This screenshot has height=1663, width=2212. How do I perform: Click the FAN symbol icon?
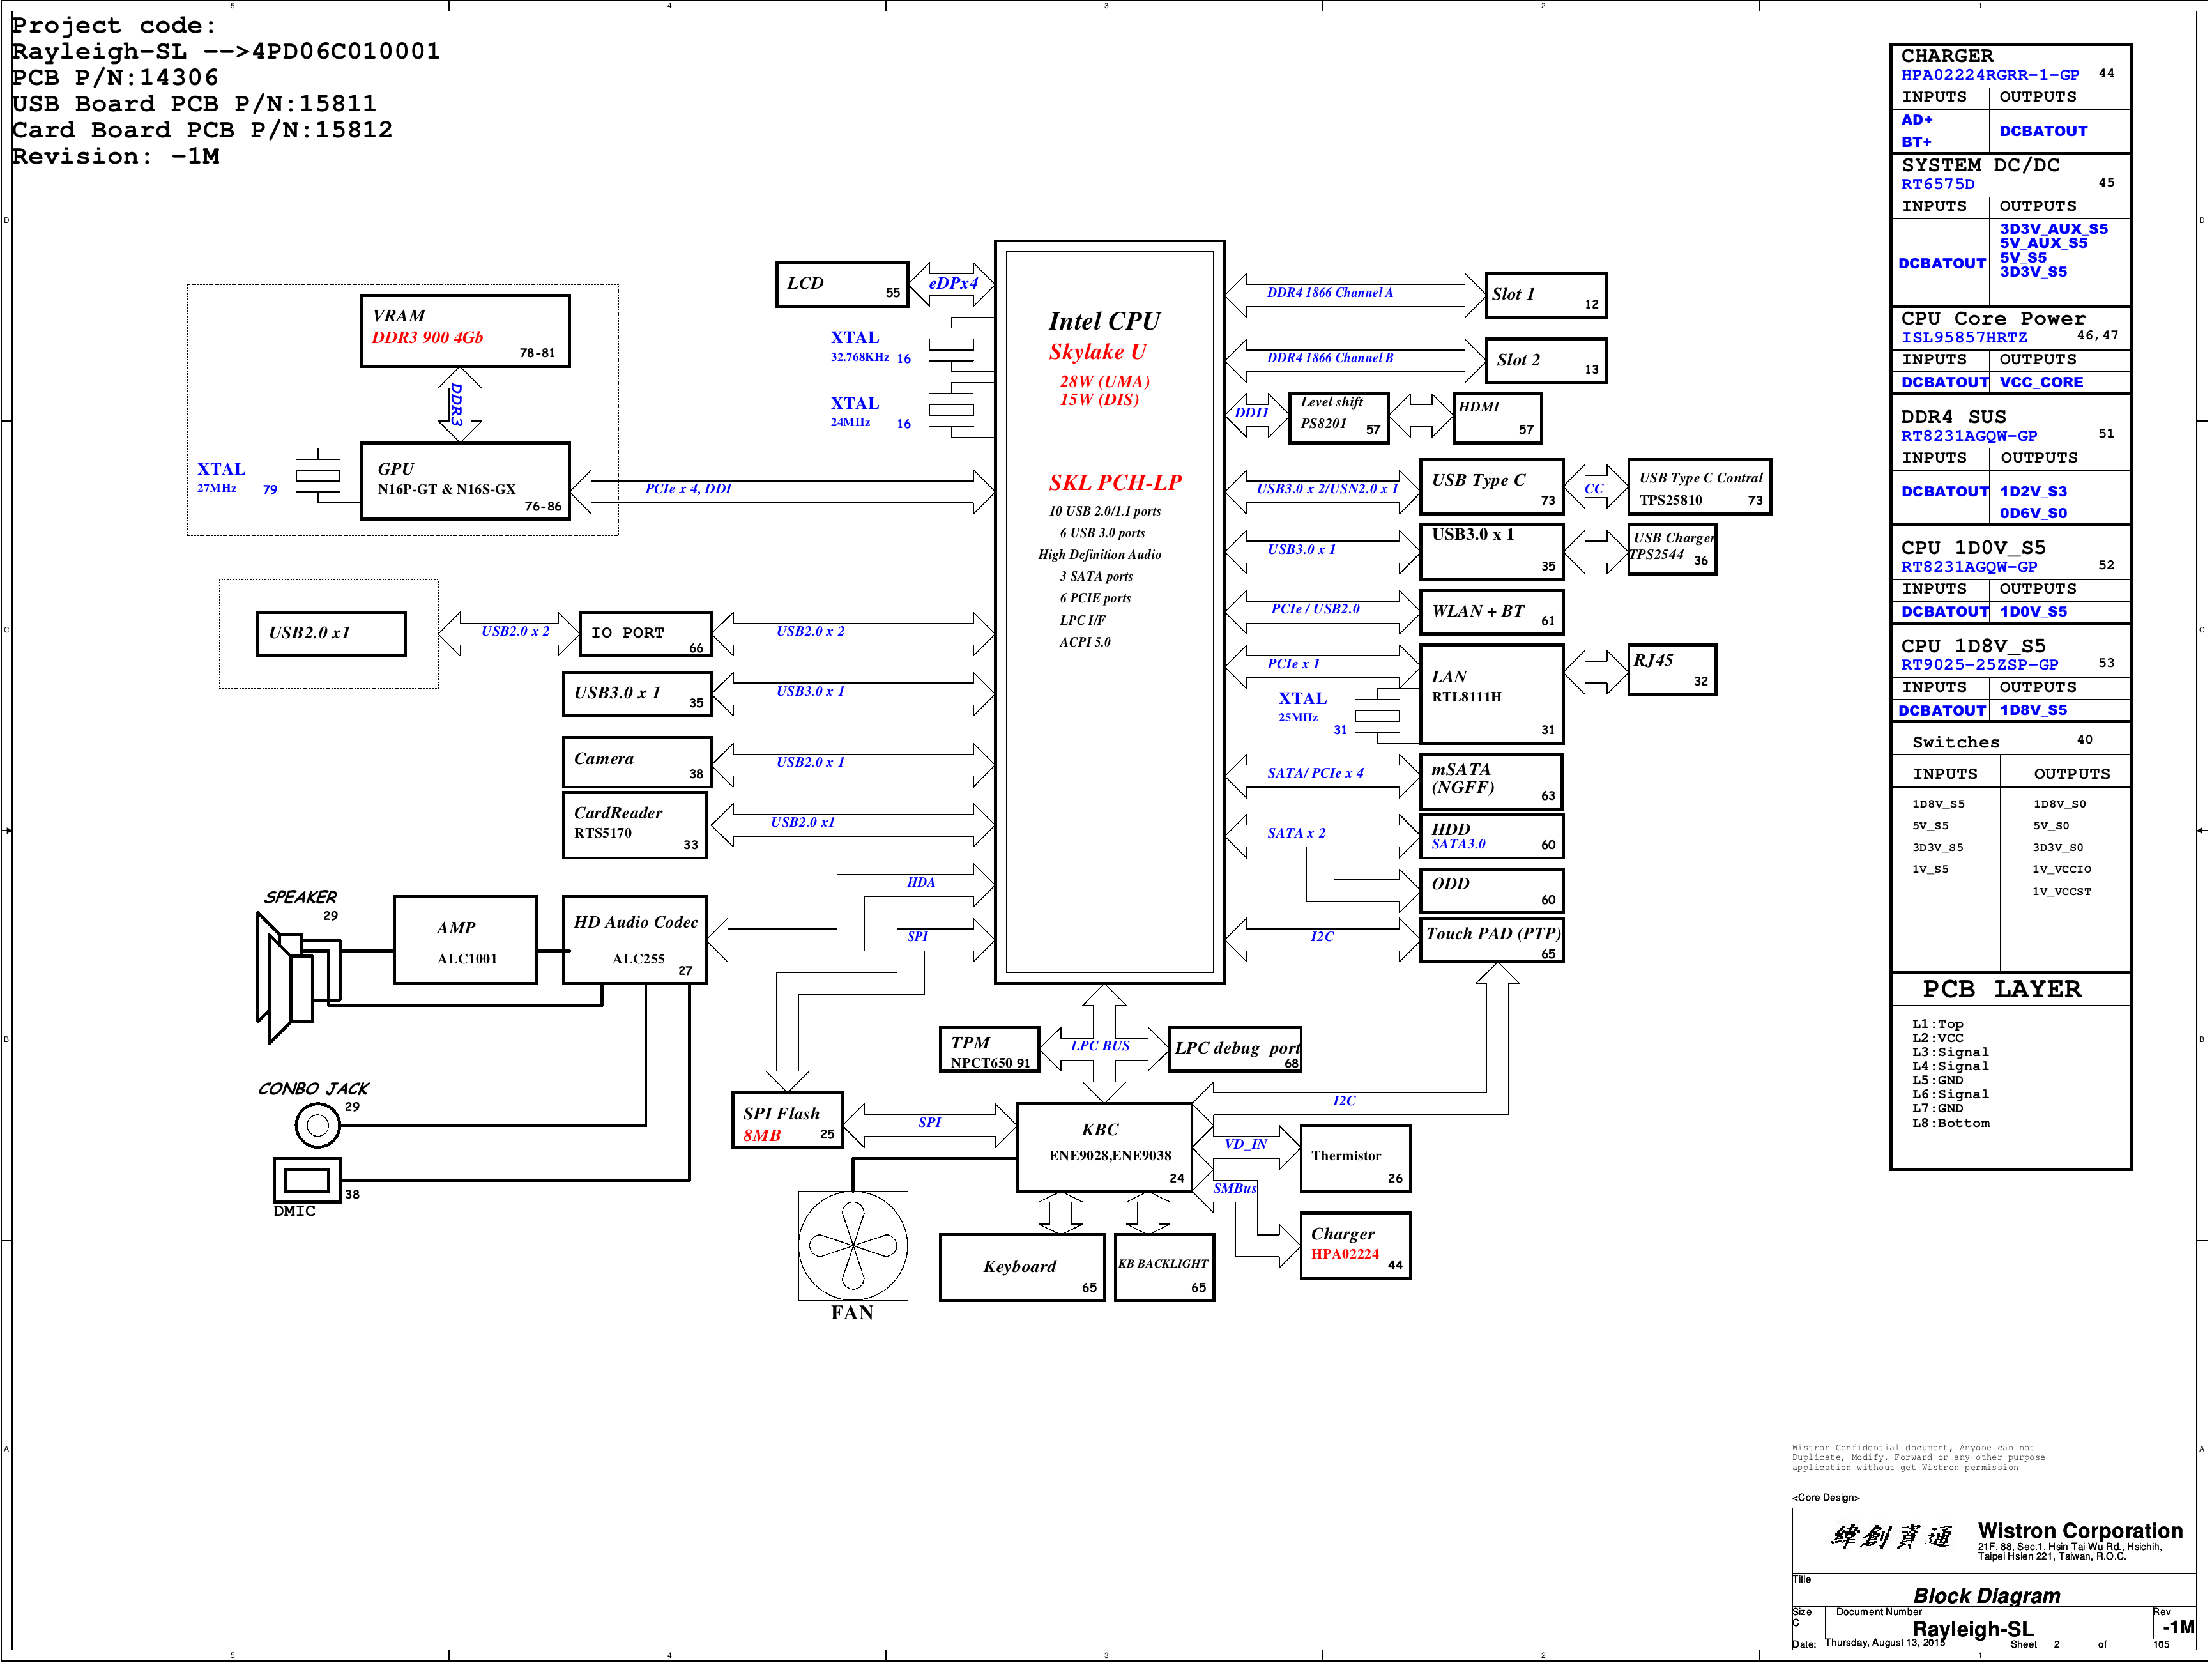point(853,1245)
